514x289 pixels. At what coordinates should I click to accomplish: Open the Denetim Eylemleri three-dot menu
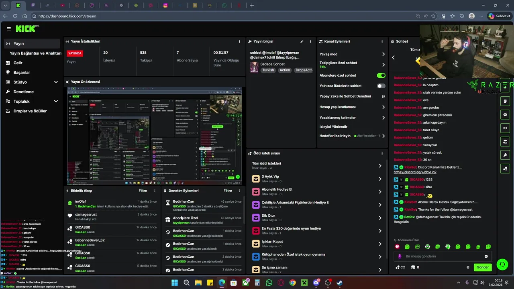[240, 191]
